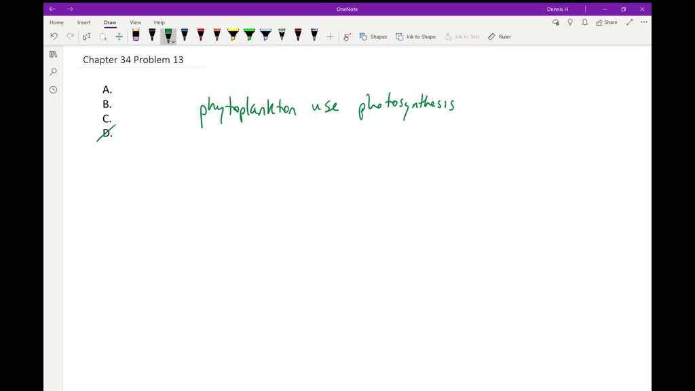
Task: Open the more options ellipsis menu
Action: pyautogui.click(x=644, y=22)
